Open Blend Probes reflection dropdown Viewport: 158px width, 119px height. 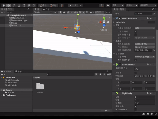point(145,47)
